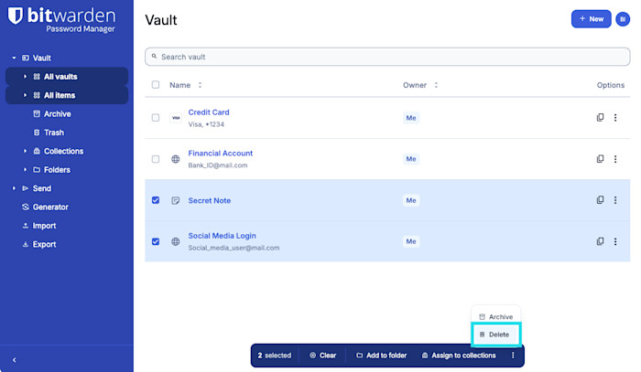Copy the Financial Account item details
This screenshot has width=641, height=372.
[x=600, y=159]
